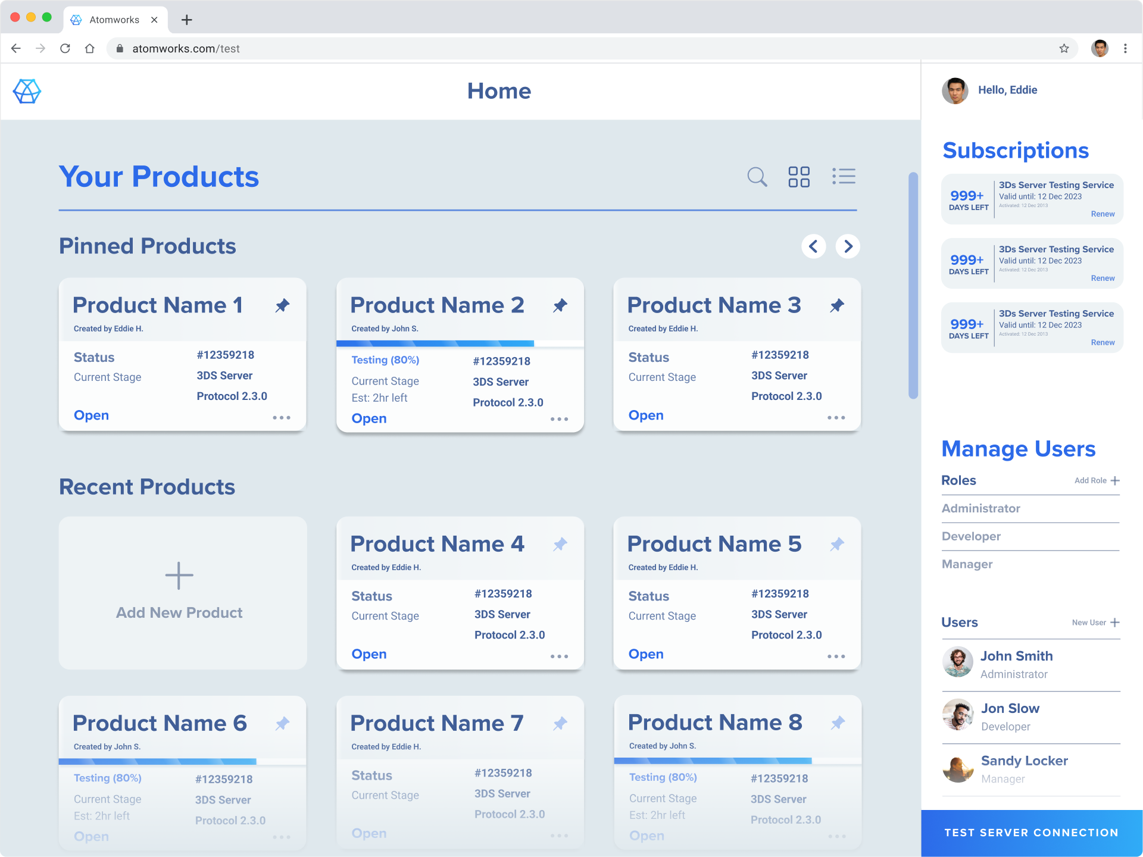Show previous pinned products with left chevron
This screenshot has width=1143, height=857.
coord(813,246)
